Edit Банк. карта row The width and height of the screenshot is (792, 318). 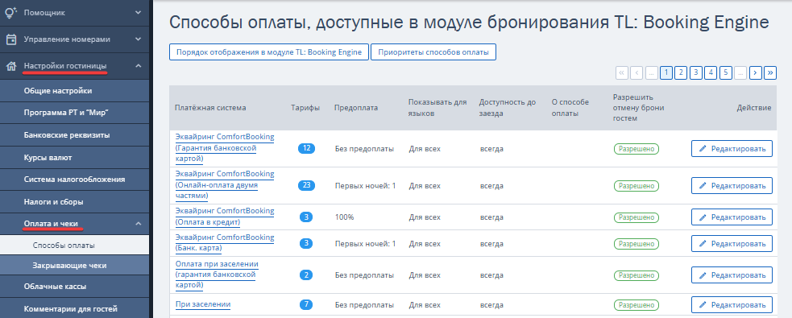pyautogui.click(x=732, y=243)
